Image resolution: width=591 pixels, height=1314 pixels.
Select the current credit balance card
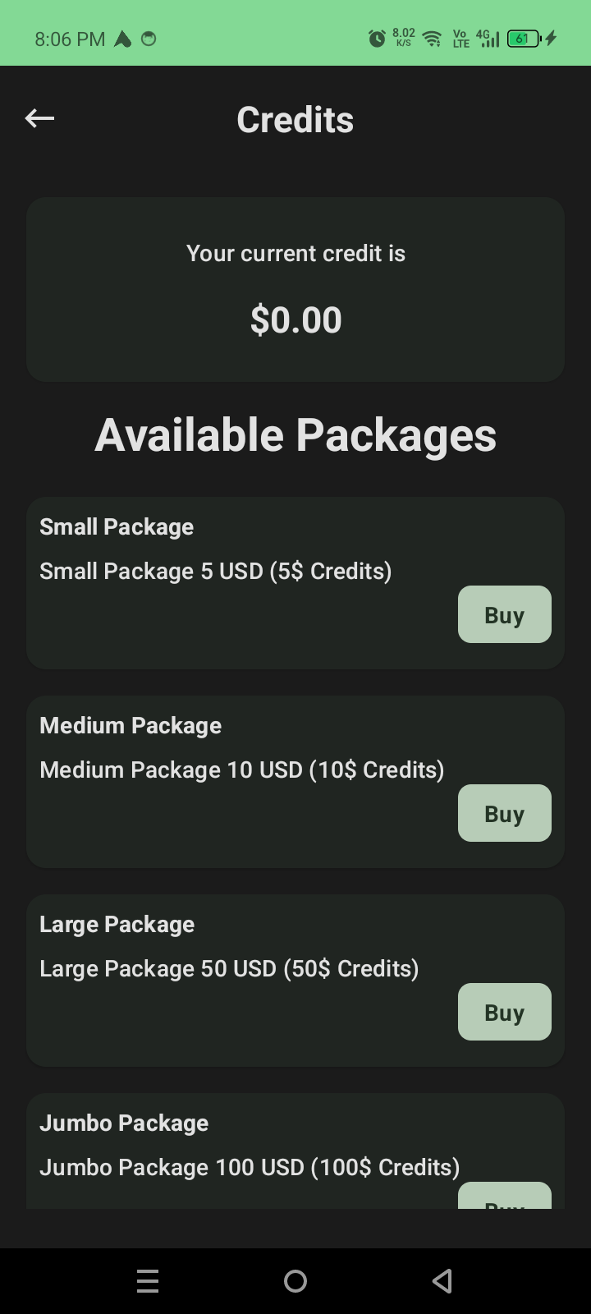[x=295, y=289]
